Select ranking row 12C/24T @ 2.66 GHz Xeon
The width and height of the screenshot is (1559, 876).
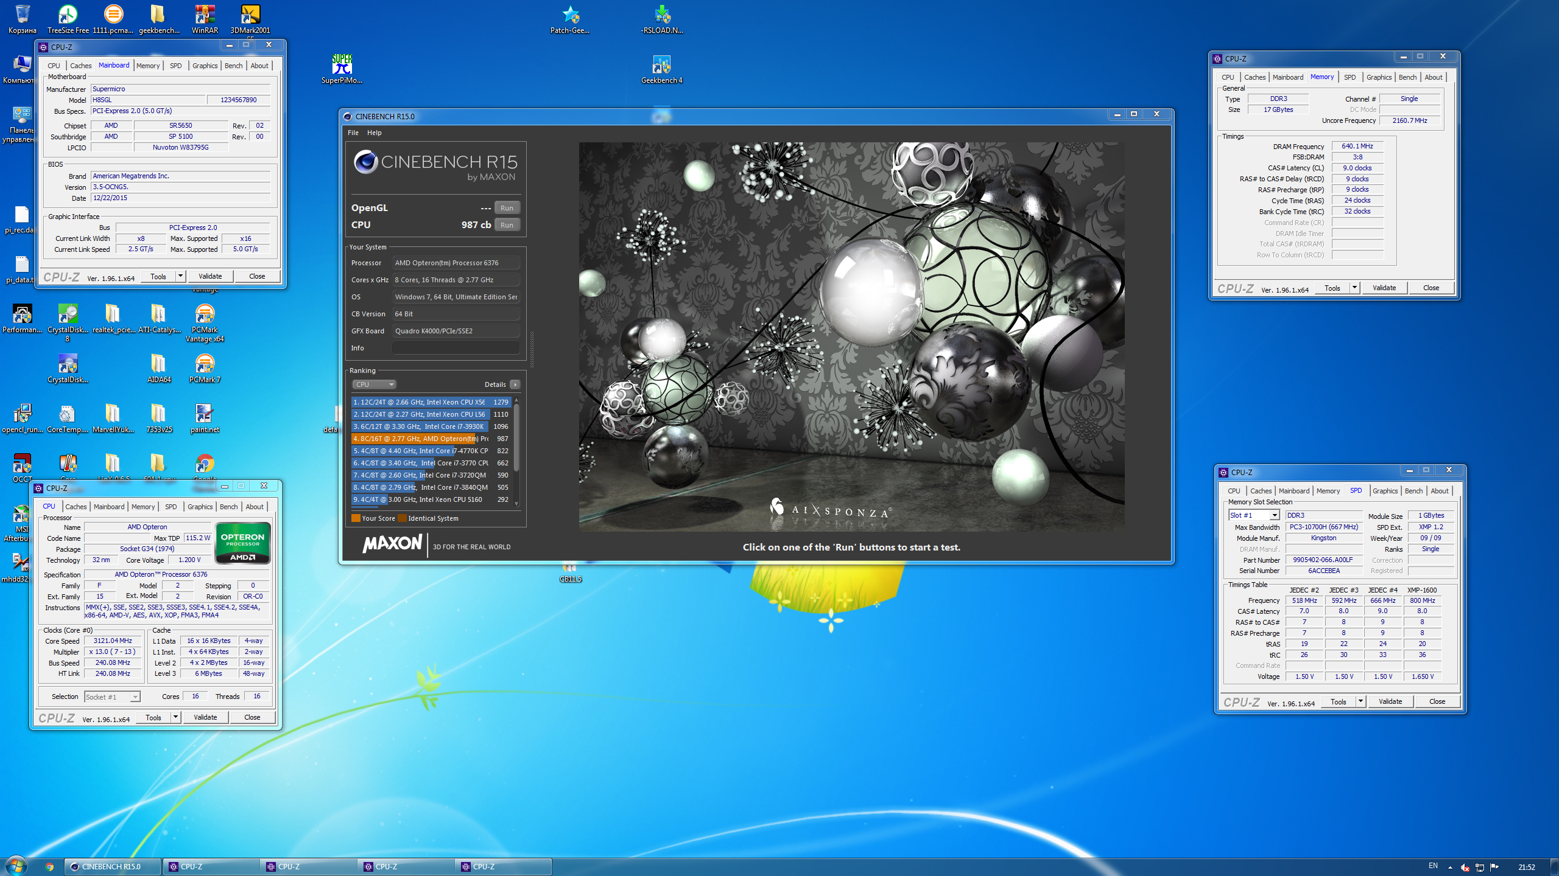click(431, 402)
